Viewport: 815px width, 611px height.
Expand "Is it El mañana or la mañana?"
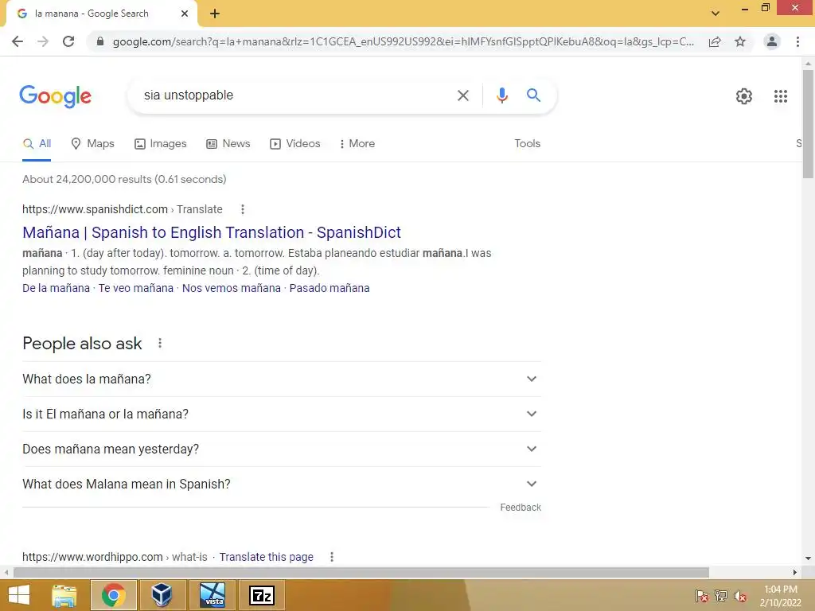(x=282, y=414)
